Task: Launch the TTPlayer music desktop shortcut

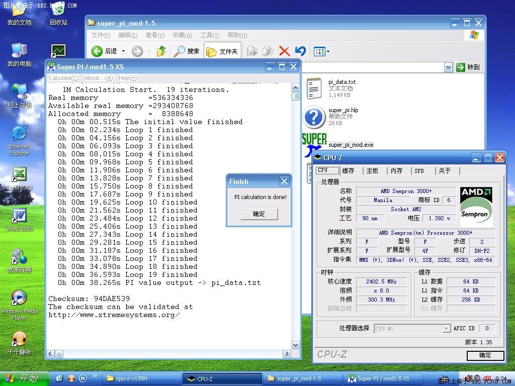Action: tap(20, 343)
